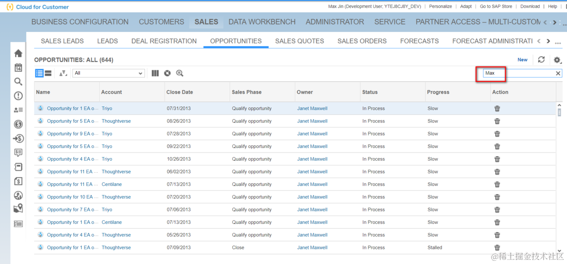Clear the search field with the X
The height and width of the screenshot is (264, 567).
click(558, 73)
